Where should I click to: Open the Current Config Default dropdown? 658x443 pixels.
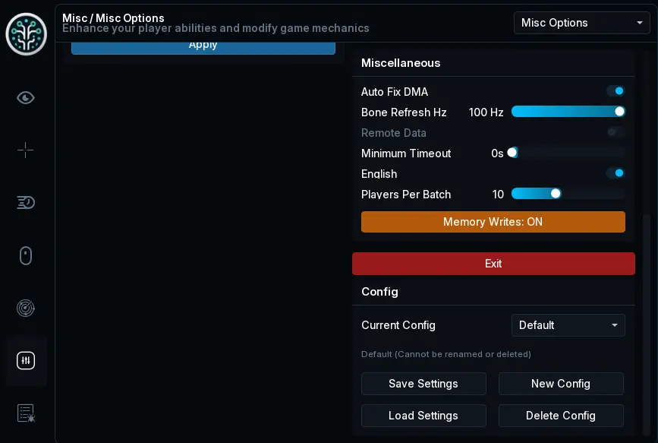tap(568, 325)
